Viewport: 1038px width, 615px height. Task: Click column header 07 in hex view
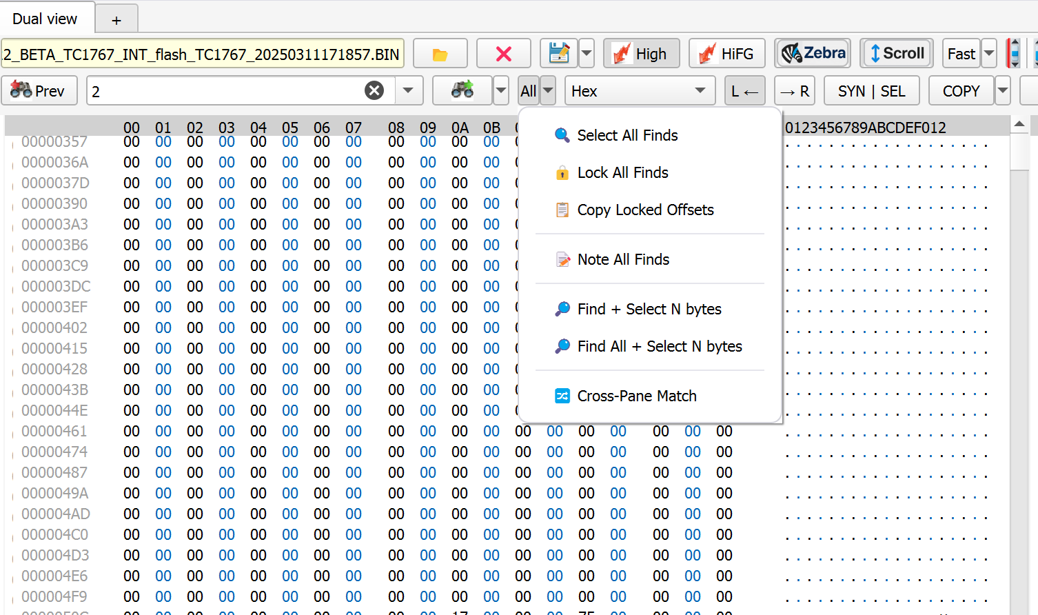point(354,128)
